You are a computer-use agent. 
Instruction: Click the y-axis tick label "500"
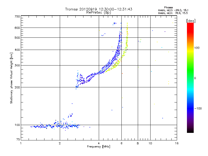pyautogui.click(x=17, y=38)
